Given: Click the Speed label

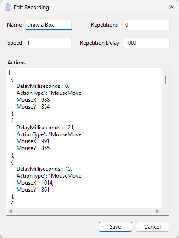Looking at the screenshot, I should 15,43.
